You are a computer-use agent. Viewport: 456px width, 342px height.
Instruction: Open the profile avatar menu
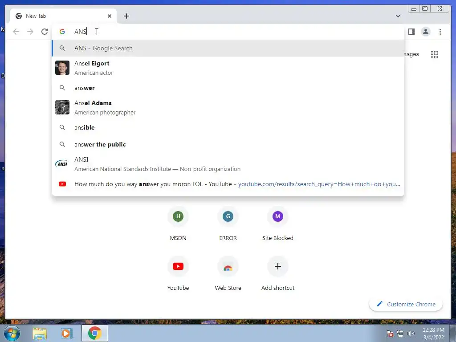(x=425, y=32)
